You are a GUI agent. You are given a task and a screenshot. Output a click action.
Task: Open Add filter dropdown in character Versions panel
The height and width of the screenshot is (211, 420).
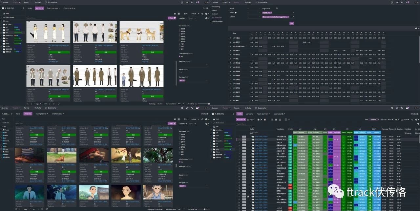pyautogui.click(x=183, y=18)
